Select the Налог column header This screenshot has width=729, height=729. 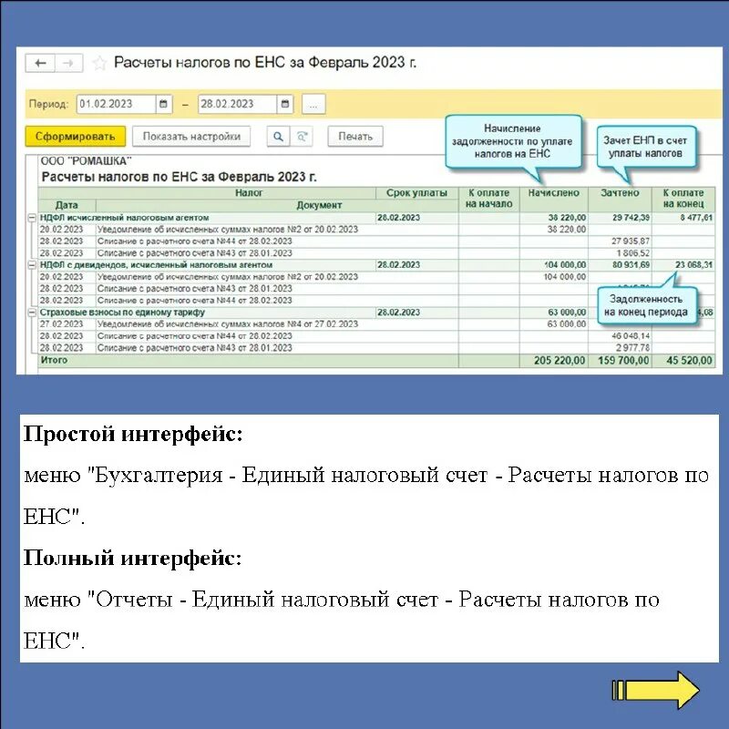point(255,193)
